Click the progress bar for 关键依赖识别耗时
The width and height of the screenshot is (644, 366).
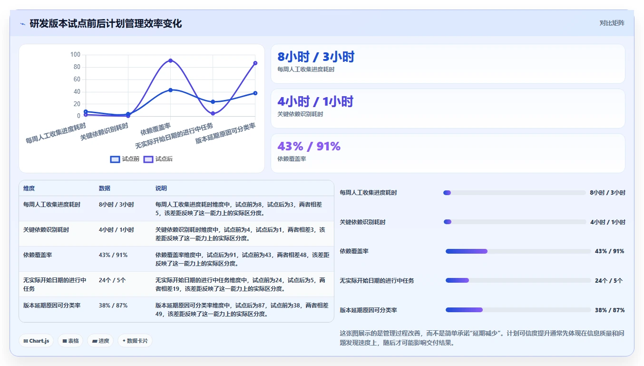515,222
